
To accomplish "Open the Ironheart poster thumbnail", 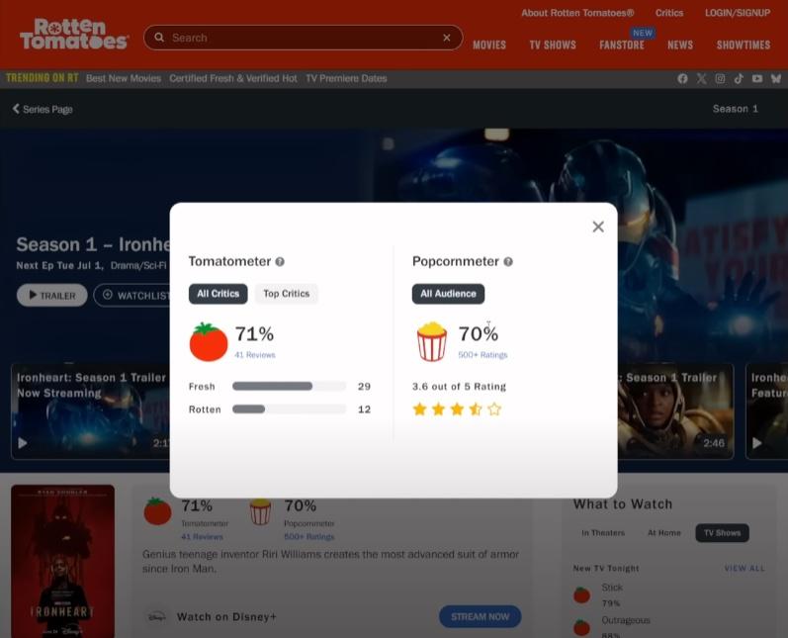I will (x=63, y=561).
